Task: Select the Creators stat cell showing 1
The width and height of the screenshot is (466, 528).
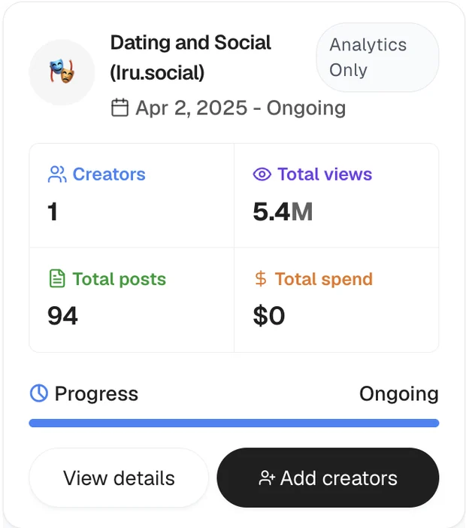Action: tap(132, 196)
